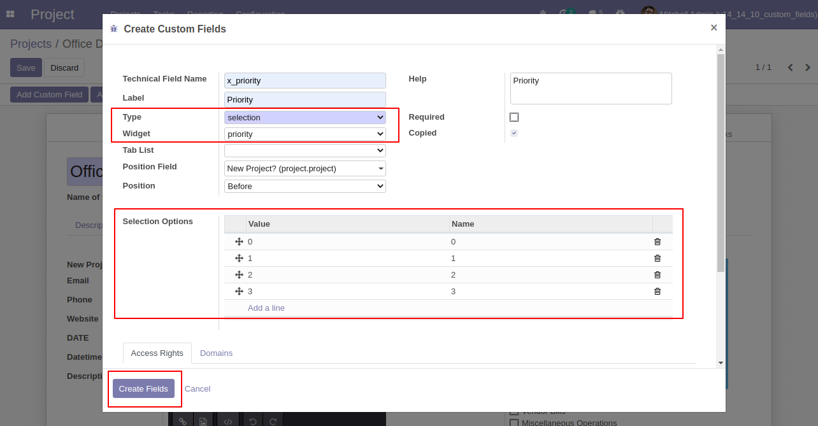Click the Save button in the background form
This screenshot has height=426, width=818.
(26, 67)
